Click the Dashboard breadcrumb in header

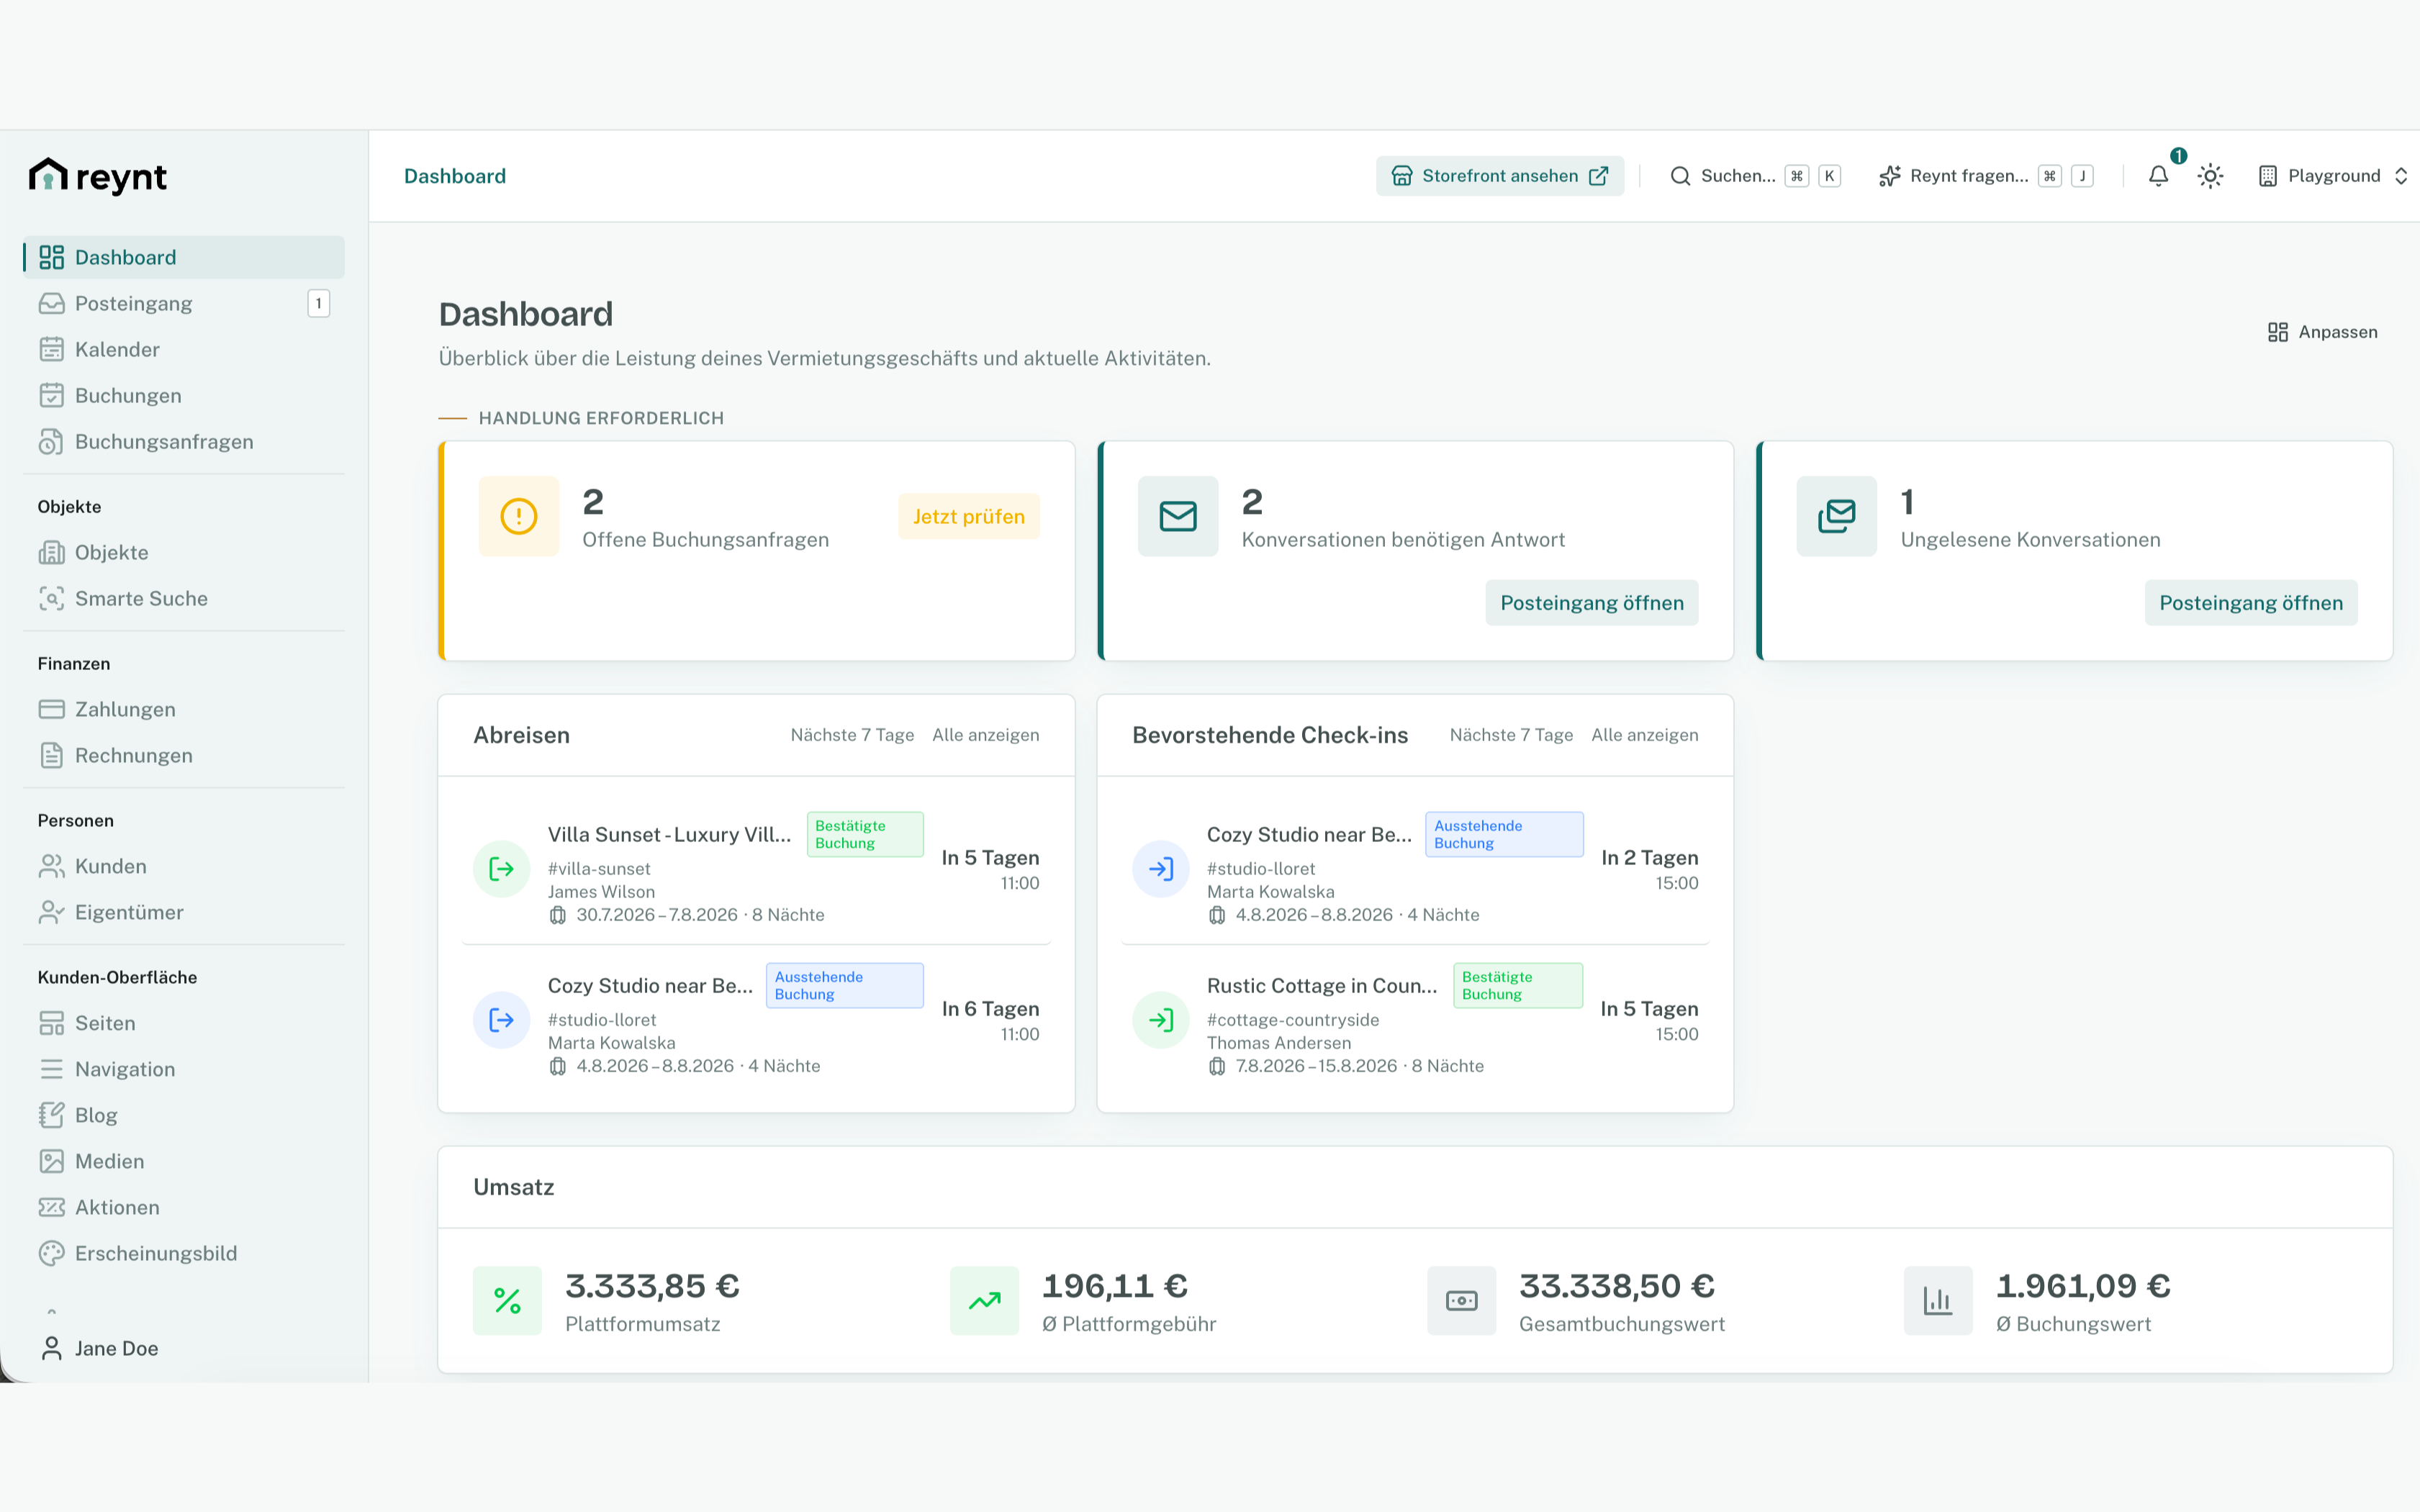click(455, 176)
